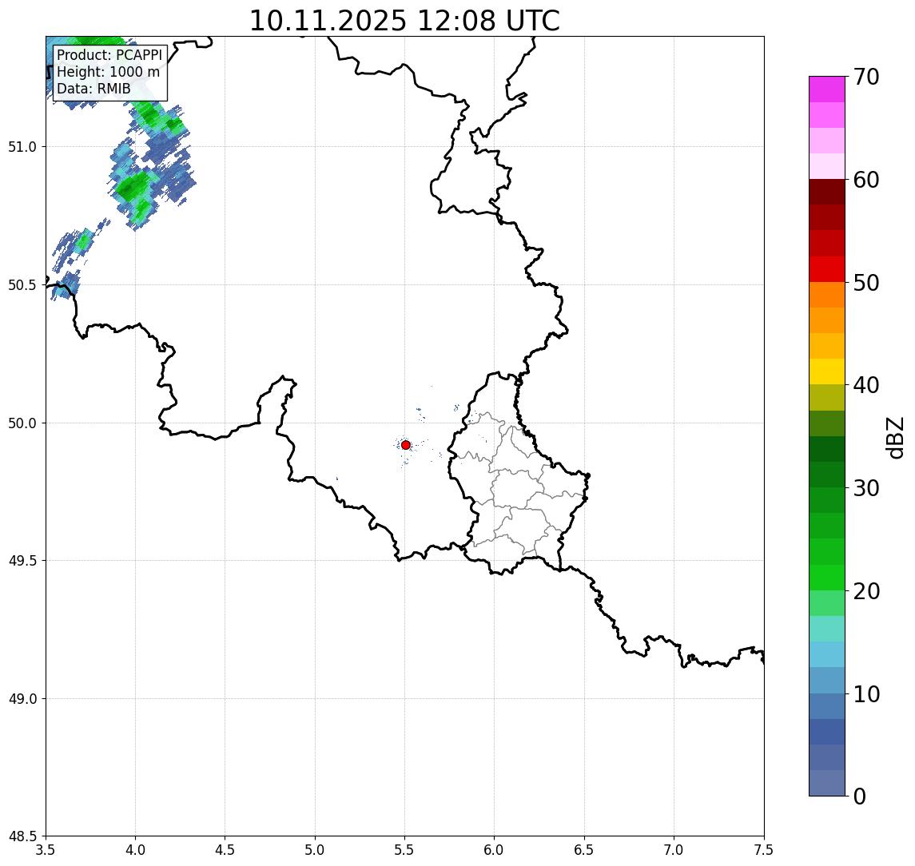Click the colorbar tick label 40
Viewport: 915px width, 866px height.
tap(865, 385)
